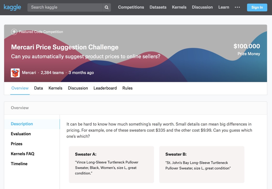Click the Sign In button
The image size is (272, 189).
coord(257,7)
